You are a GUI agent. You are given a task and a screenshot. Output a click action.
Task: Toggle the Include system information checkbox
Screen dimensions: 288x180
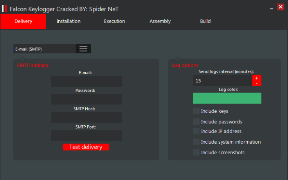196,142
